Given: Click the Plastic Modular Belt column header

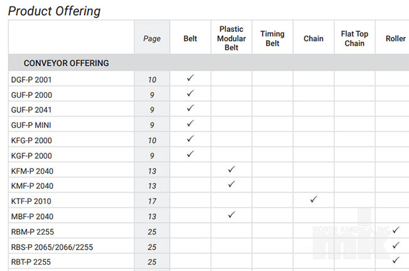Looking at the screenshot, I should coord(231,38).
